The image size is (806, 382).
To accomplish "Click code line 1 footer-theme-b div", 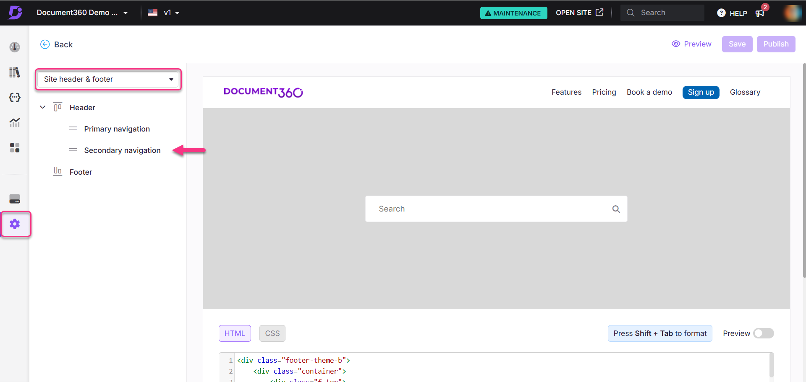I will click(x=293, y=360).
